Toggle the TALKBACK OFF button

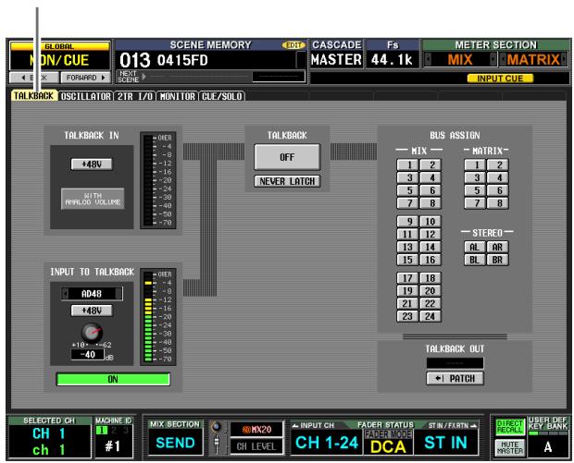(x=287, y=157)
